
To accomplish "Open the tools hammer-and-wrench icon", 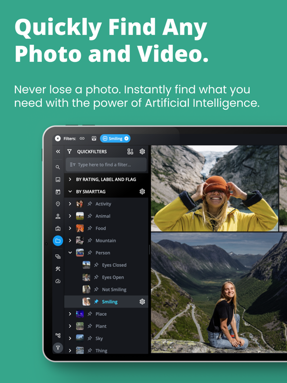I will [x=58, y=269].
